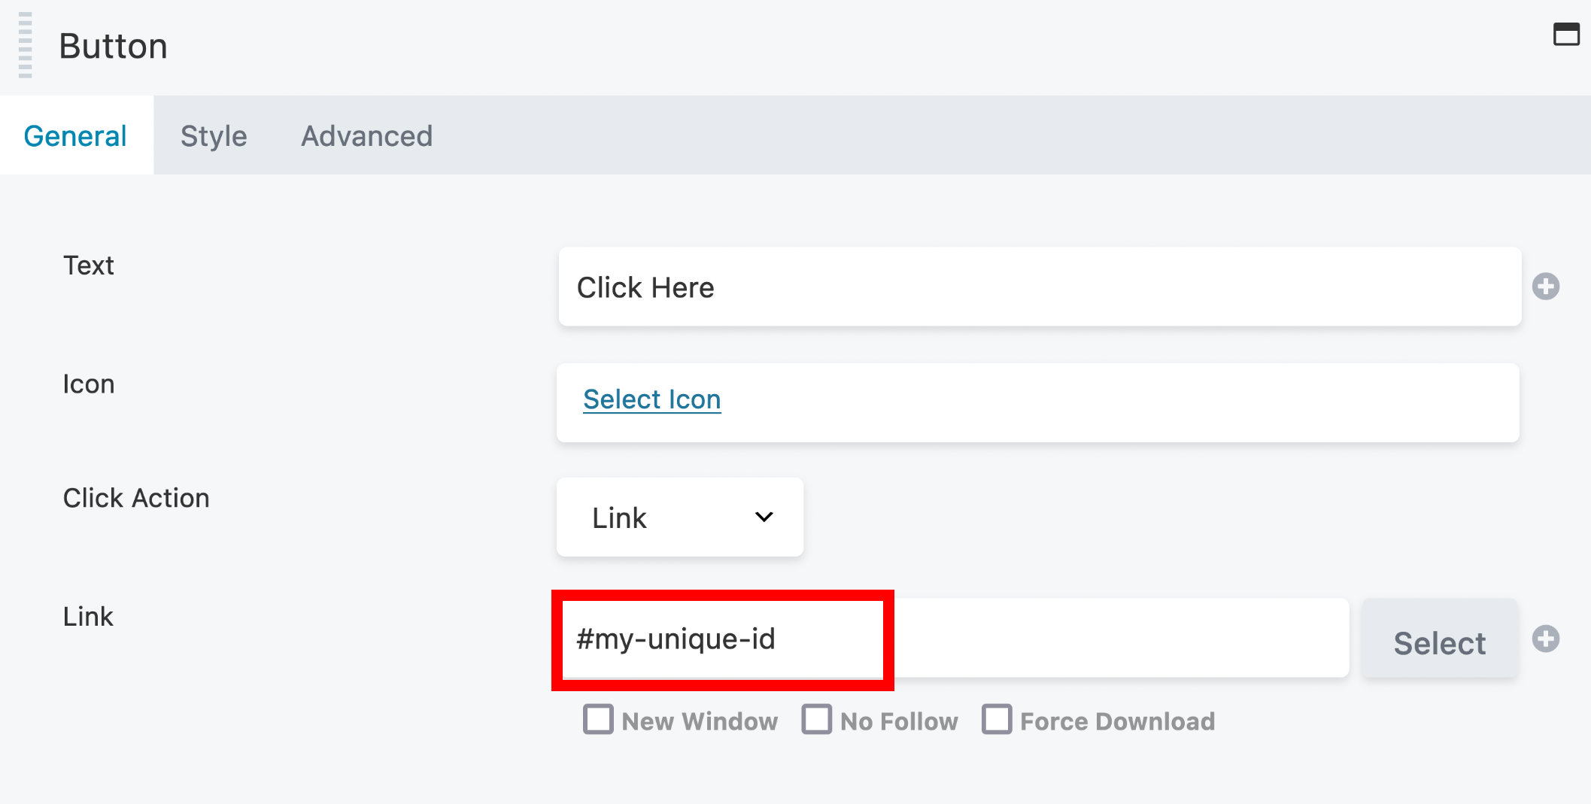Click the drag handle beside Button title
This screenshot has width=1591, height=804.
coord(25,45)
